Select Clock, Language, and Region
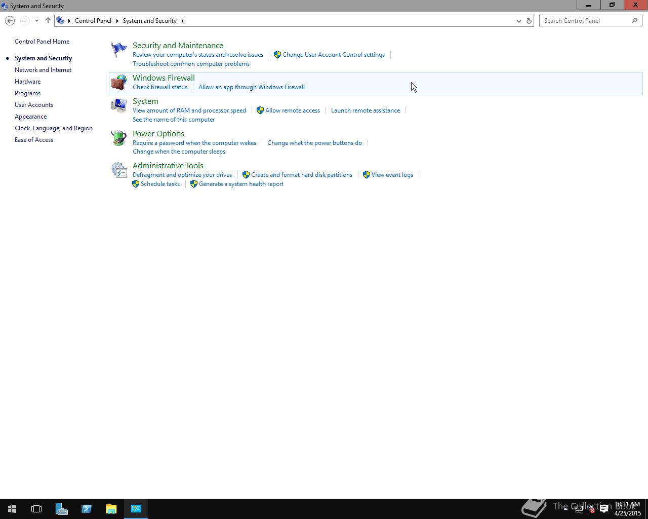 54,128
